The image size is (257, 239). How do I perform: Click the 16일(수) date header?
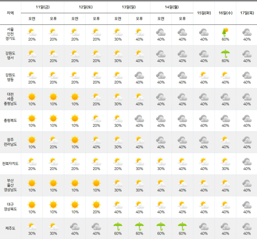[x=225, y=13]
